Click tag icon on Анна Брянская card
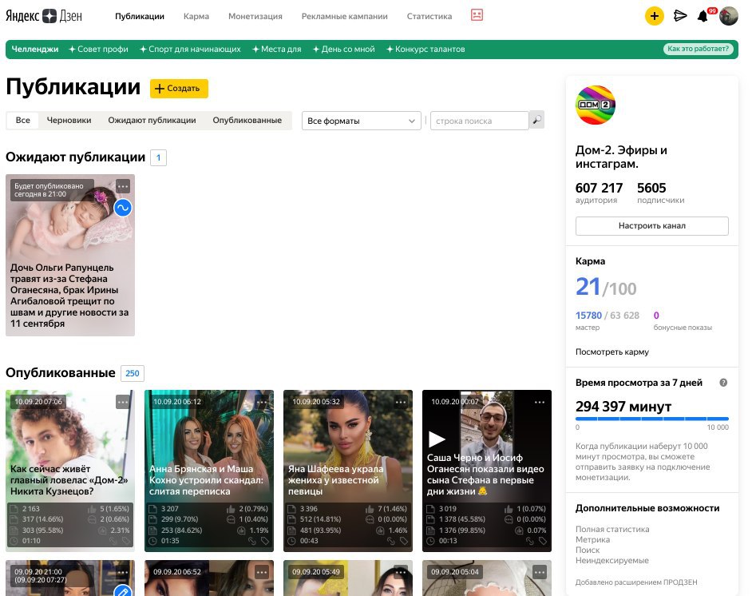The height and width of the screenshot is (596, 752). point(265,541)
